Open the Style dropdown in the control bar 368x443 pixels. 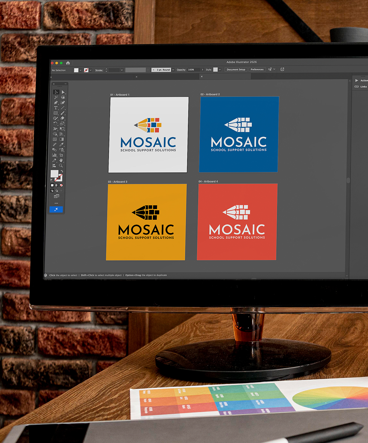[x=220, y=69]
